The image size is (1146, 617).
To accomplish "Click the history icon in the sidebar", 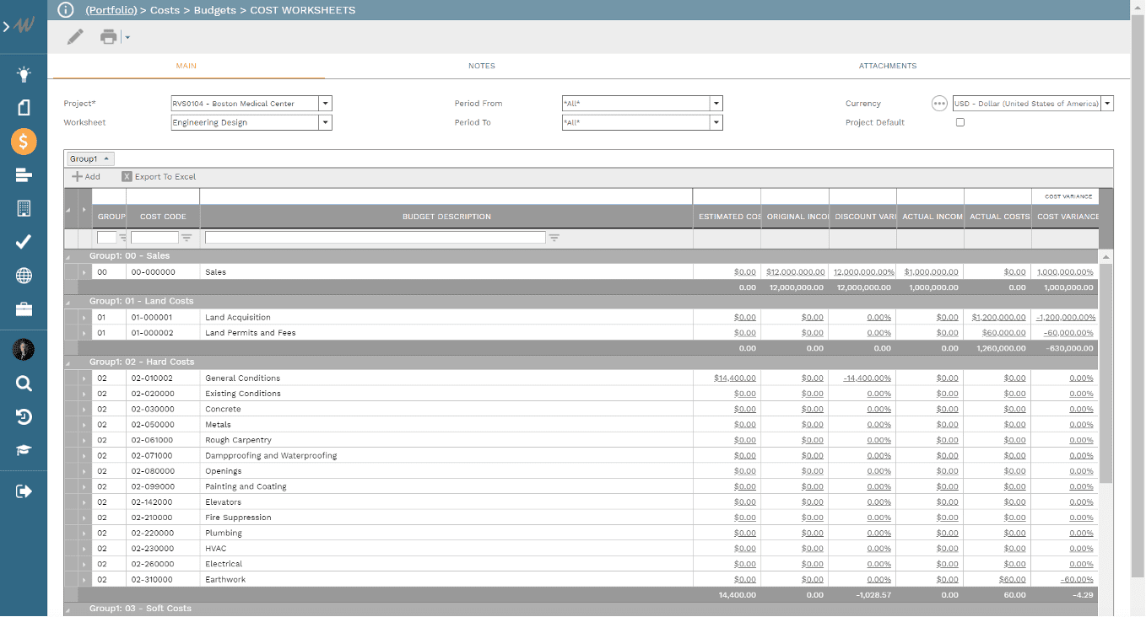I will [x=23, y=416].
